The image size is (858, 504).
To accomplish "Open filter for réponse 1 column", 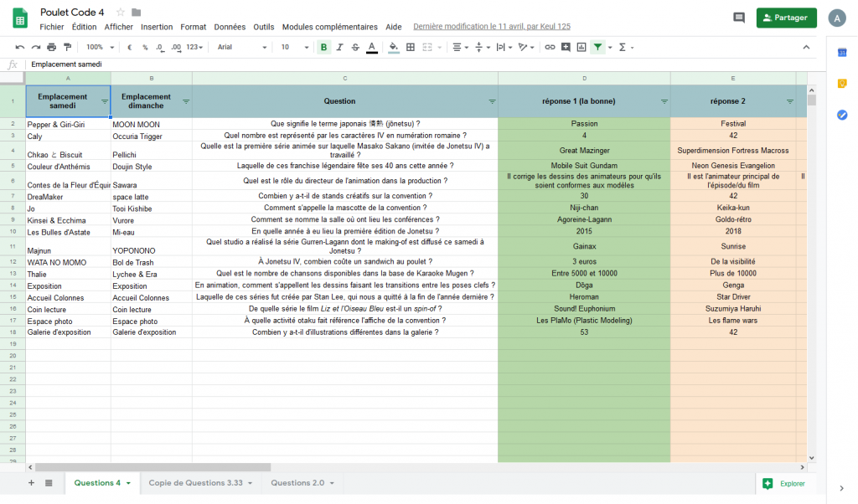I will (664, 101).
